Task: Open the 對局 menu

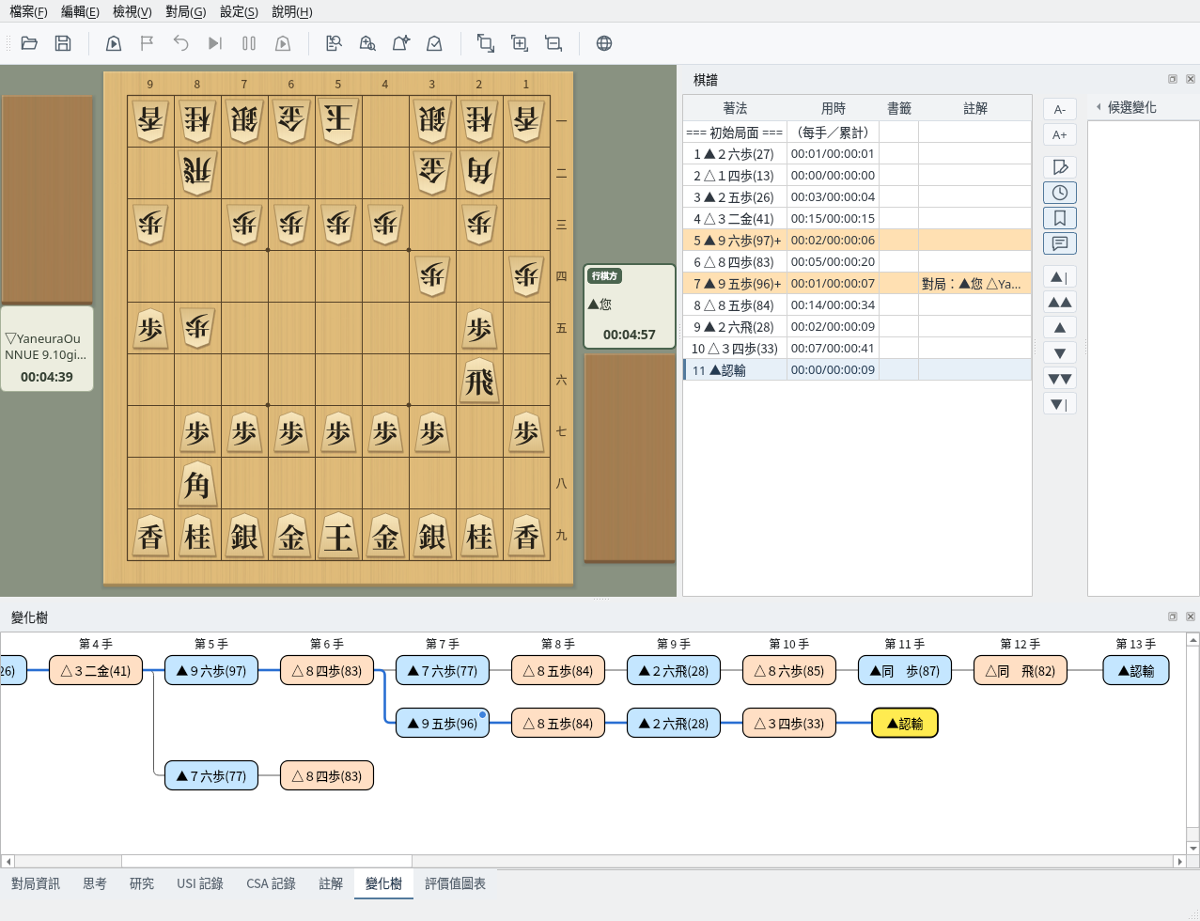Action: coord(186,11)
